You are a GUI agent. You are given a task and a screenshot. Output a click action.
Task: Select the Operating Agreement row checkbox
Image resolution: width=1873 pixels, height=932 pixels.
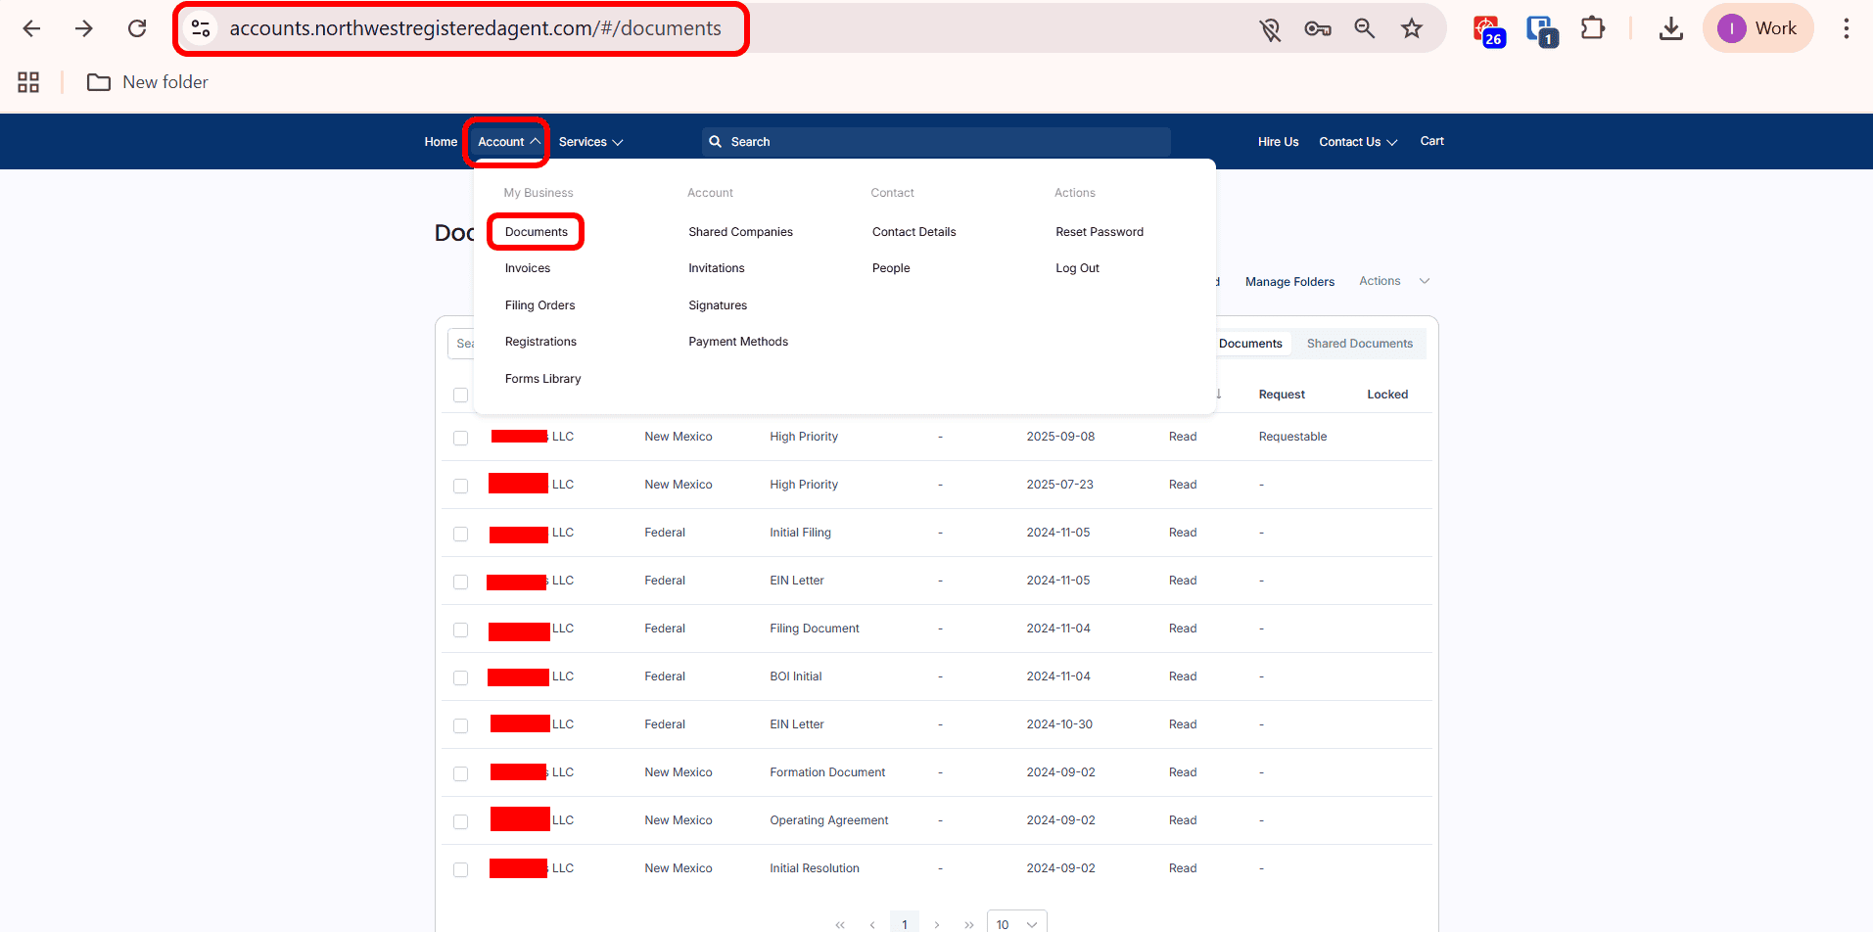pyautogui.click(x=460, y=821)
